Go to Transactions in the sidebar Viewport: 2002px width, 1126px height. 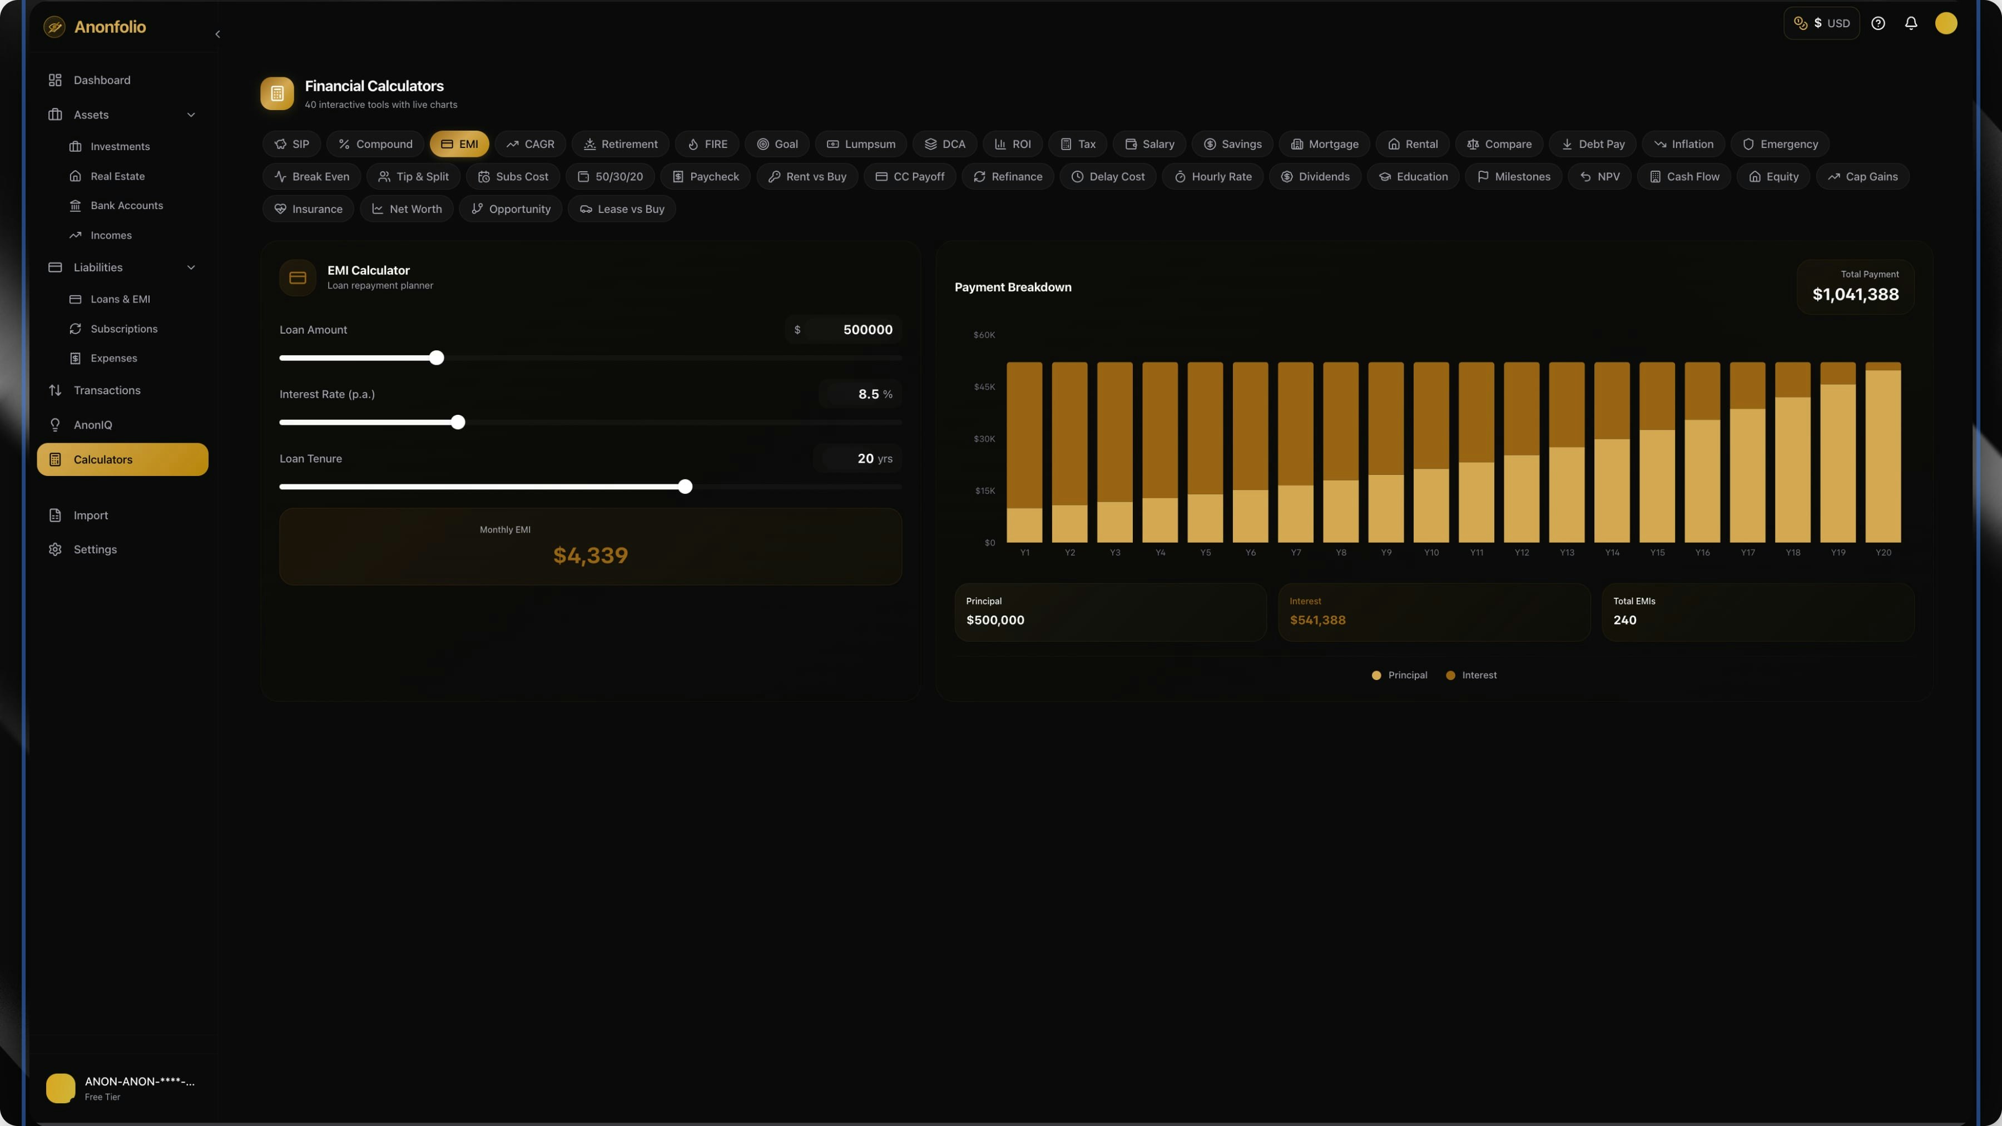tap(106, 390)
